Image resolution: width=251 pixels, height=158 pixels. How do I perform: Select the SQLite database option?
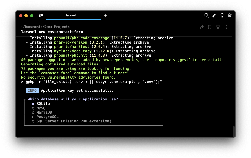(43, 104)
